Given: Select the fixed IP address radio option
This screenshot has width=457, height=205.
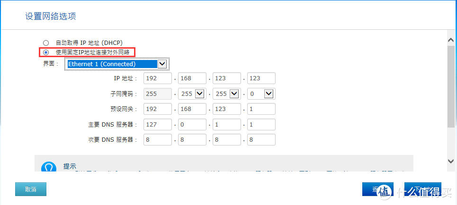Looking at the screenshot, I should tap(46, 52).
